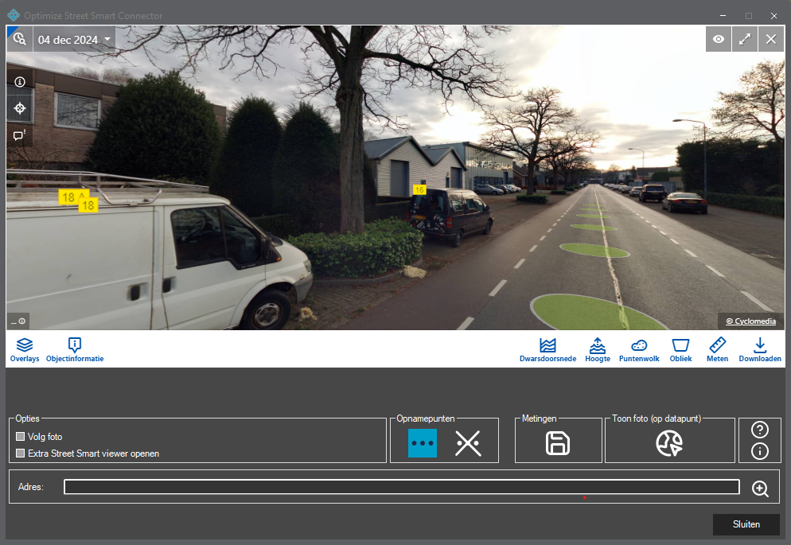This screenshot has width=791, height=545.
Task: Click the small info toggle at viewer bottom-left
Action: point(18,321)
